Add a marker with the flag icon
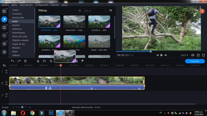207x116 pixels. pyautogui.click(x=82, y=61)
